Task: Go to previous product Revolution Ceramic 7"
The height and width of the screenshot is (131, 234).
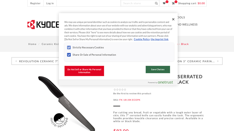Action: point(39,61)
